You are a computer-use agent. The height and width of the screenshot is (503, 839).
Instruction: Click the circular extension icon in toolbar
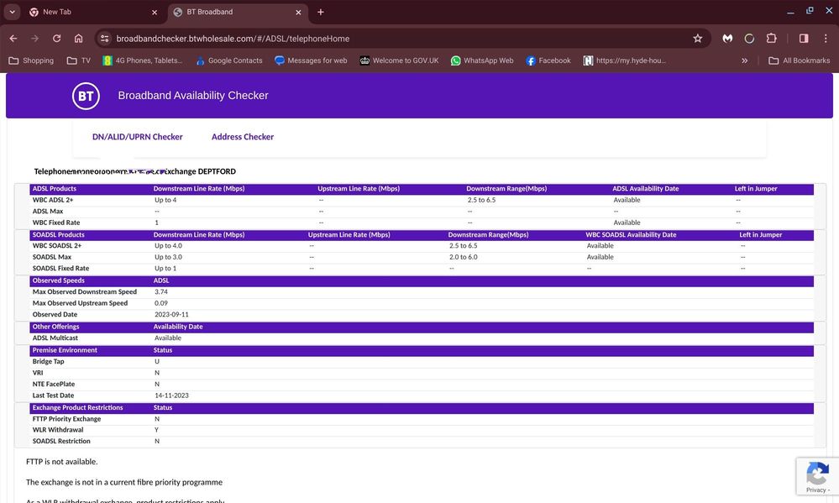click(x=749, y=39)
